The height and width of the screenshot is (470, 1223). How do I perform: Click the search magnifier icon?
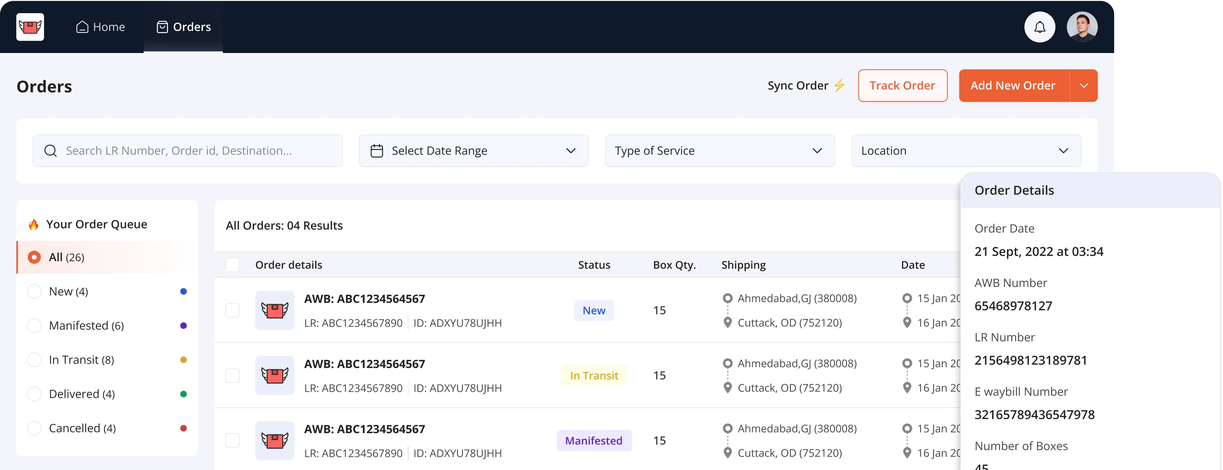point(50,151)
